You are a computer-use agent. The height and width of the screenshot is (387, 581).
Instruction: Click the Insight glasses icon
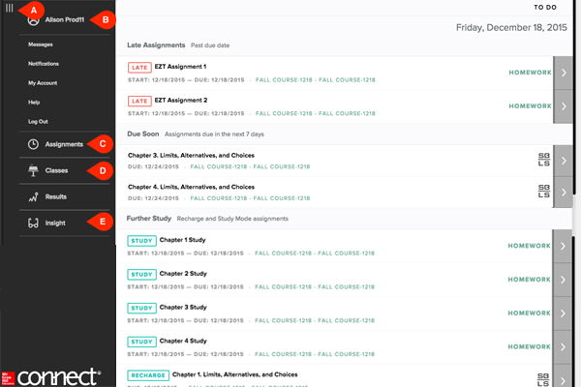pyautogui.click(x=33, y=223)
